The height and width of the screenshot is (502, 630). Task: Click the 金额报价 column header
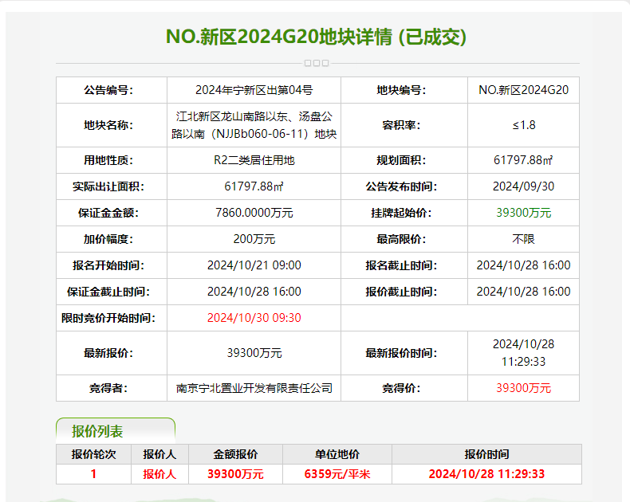[x=235, y=454]
